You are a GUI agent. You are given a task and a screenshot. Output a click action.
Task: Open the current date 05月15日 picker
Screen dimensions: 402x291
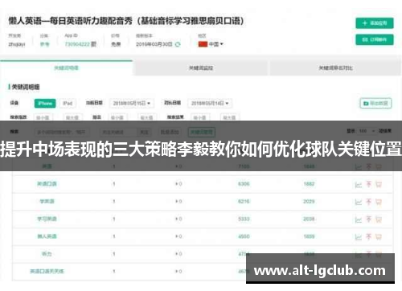coord(132,104)
